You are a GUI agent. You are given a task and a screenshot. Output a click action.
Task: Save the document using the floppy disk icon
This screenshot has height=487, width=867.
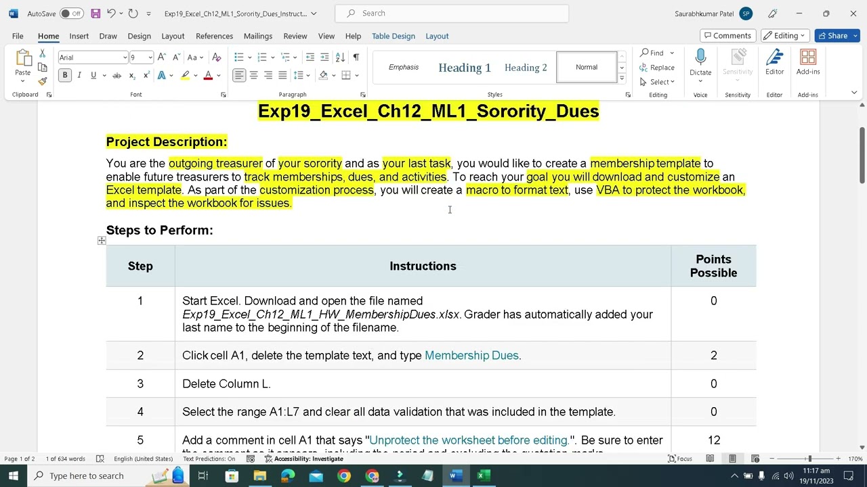coord(96,14)
